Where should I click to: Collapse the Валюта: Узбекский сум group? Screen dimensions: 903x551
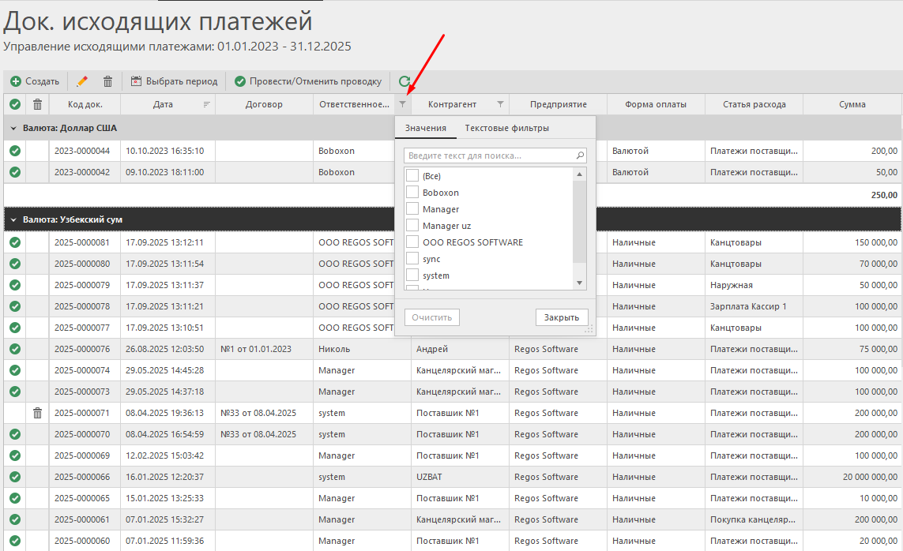[13, 219]
